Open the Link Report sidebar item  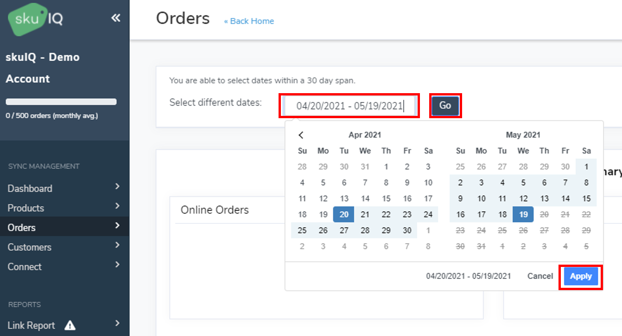tap(31, 325)
